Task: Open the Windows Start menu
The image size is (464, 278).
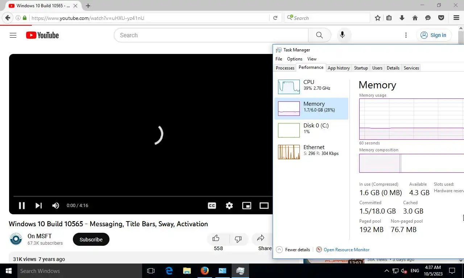Action: [8, 271]
